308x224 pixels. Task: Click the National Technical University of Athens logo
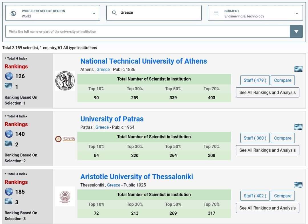point(65,81)
